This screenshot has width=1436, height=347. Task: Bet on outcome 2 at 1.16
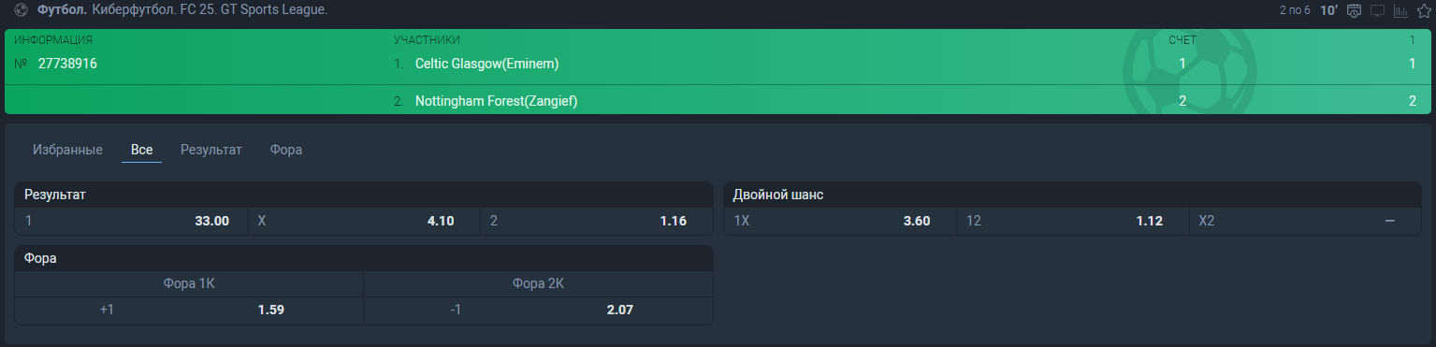(x=597, y=221)
